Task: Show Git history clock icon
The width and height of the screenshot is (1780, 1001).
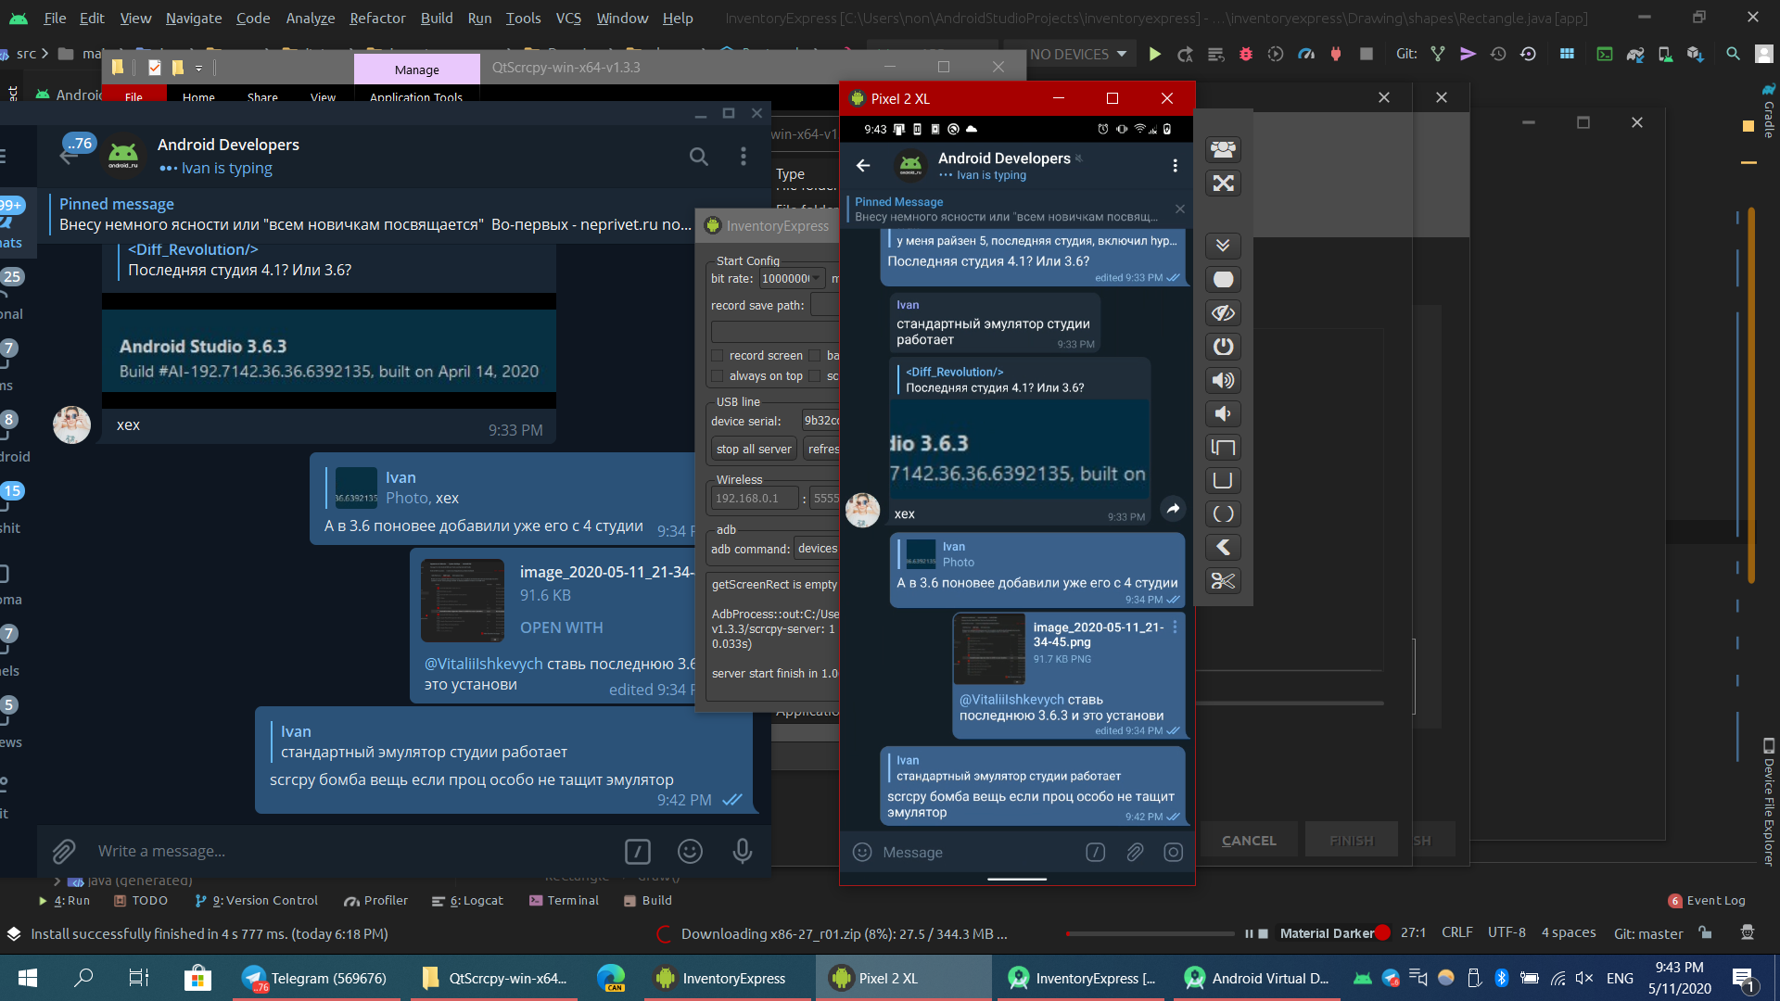Action: (x=1498, y=55)
